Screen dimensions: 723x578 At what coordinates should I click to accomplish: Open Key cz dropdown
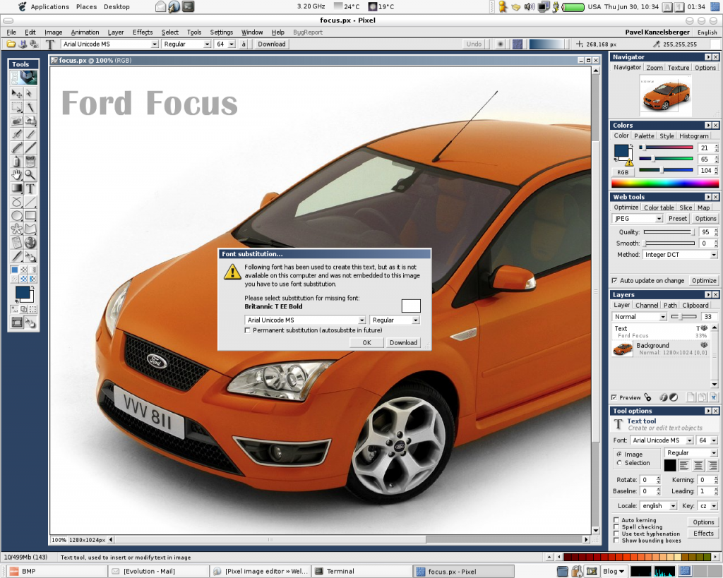[715, 505]
